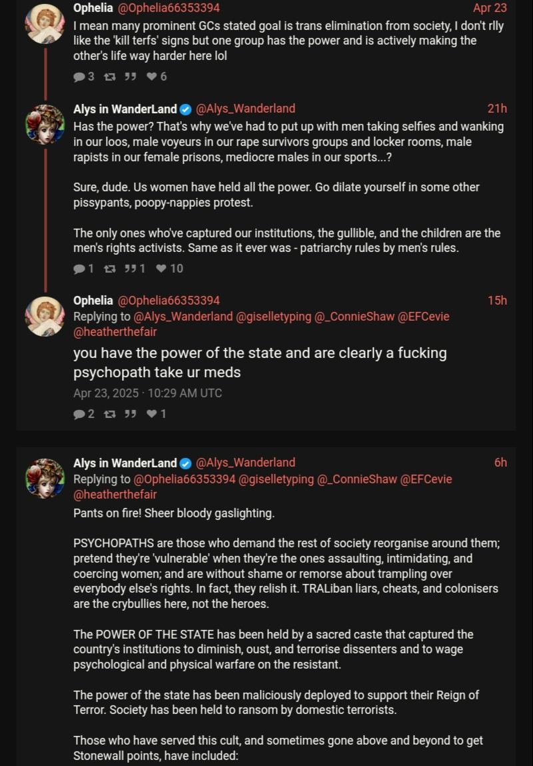The width and height of the screenshot is (533, 766).
Task: Click the verified badge on Alys's 6h post
Action: point(186,463)
